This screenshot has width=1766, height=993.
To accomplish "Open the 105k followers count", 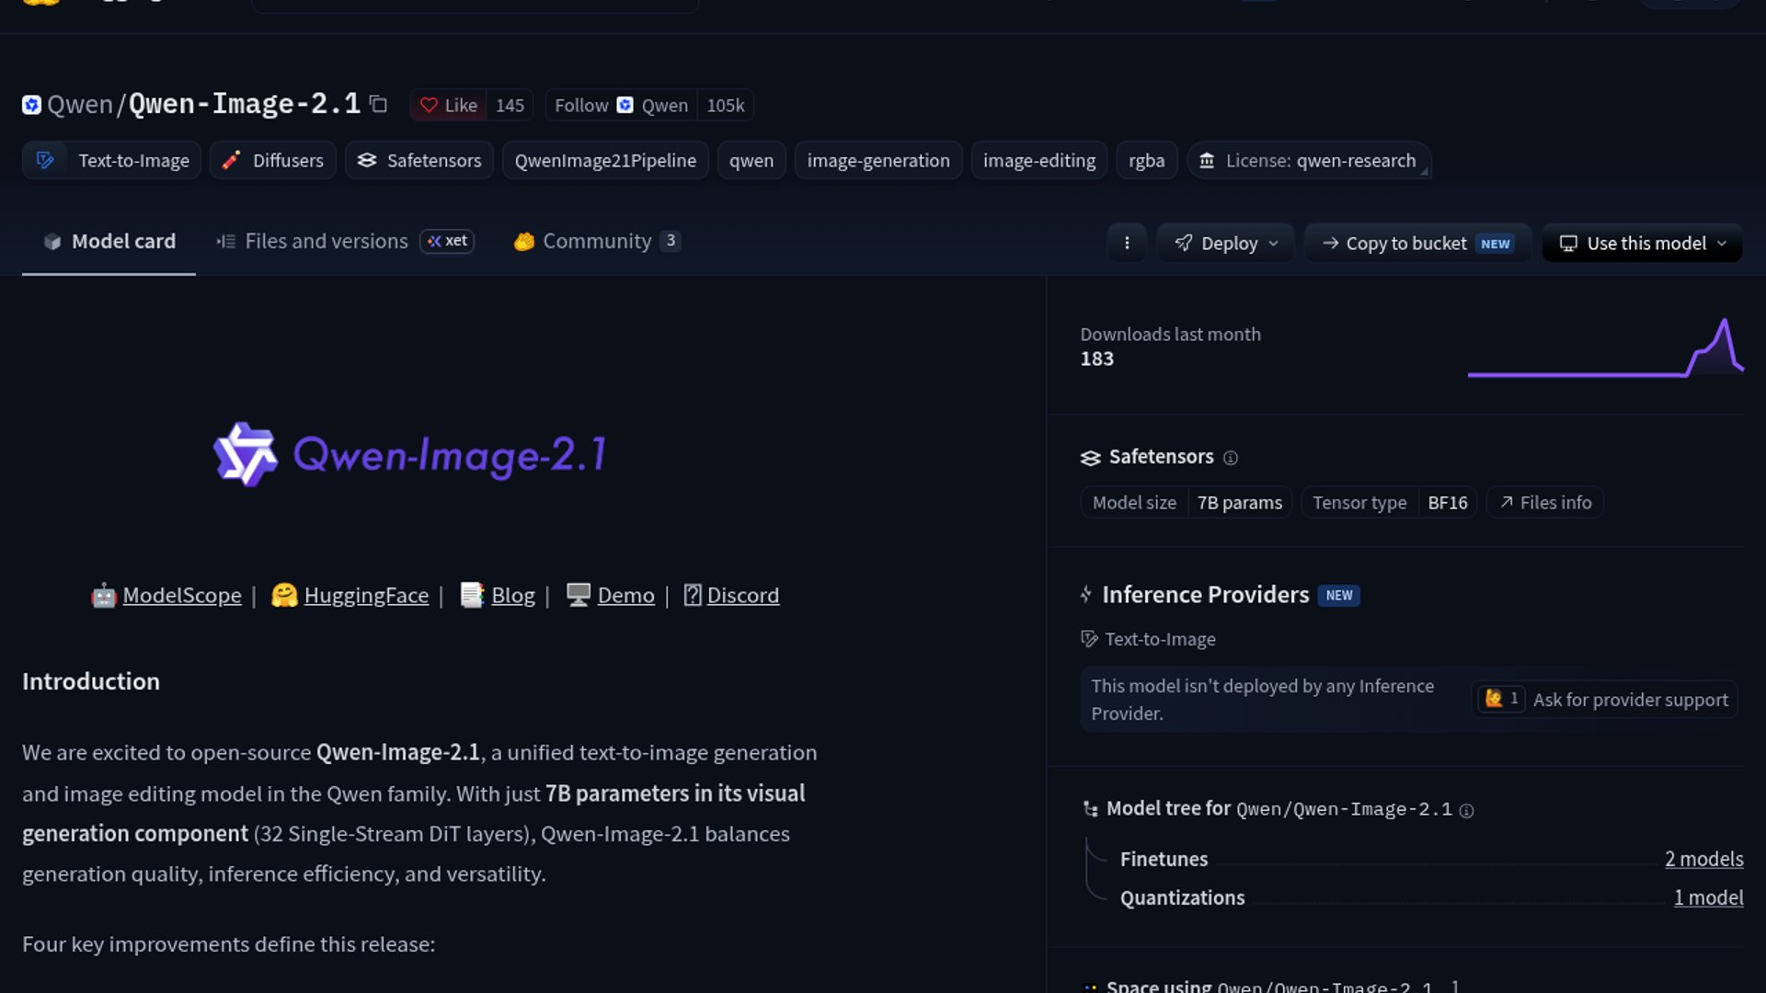I will coord(726,106).
